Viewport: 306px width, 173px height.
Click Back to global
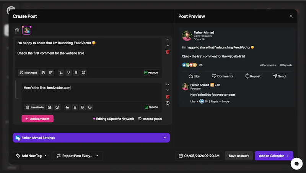(x=150, y=119)
